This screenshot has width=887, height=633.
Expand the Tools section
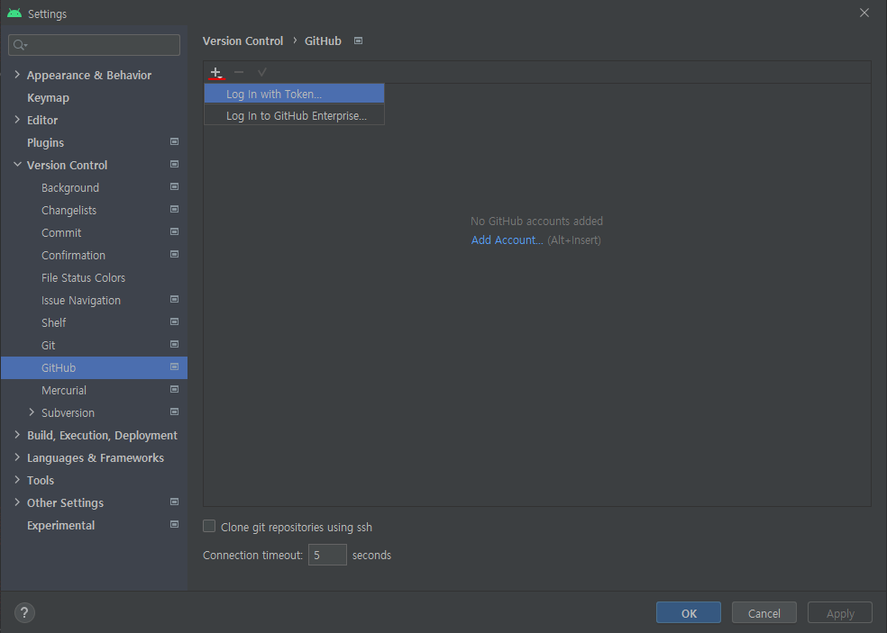coord(17,480)
